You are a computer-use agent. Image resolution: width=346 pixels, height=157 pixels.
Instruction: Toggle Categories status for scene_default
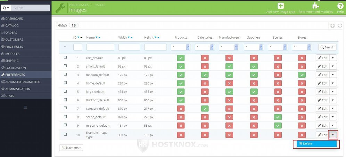pyautogui.click(x=205, y=117)
